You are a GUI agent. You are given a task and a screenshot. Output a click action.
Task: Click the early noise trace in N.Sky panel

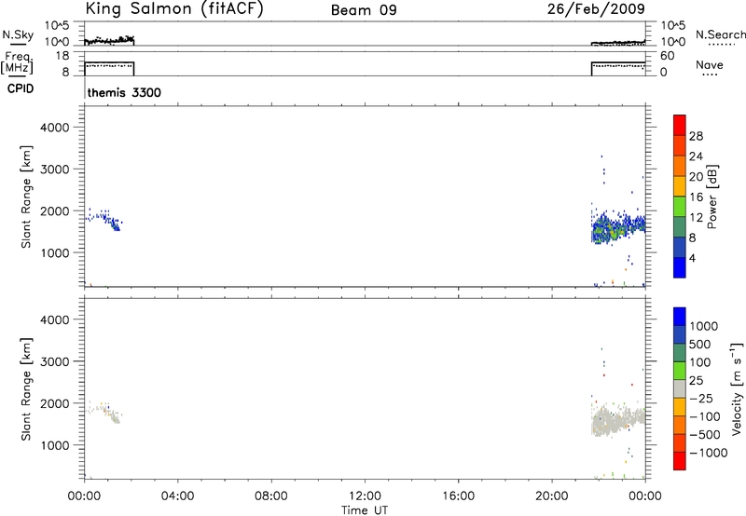click(x=109, y=40)
